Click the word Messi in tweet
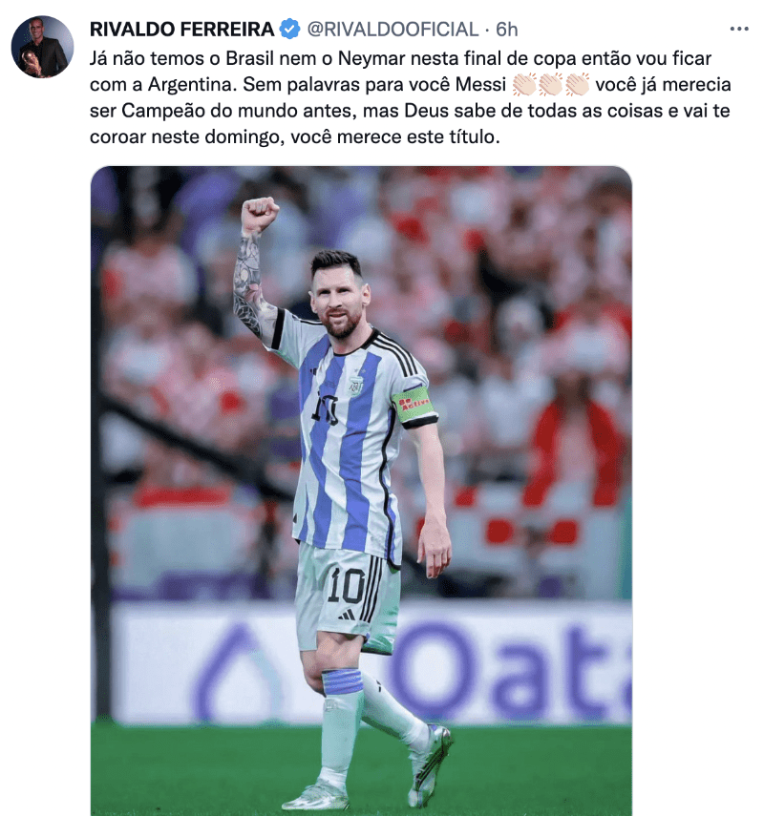Image resolution: width=764 pixels, height=816 pixels. 480,84
